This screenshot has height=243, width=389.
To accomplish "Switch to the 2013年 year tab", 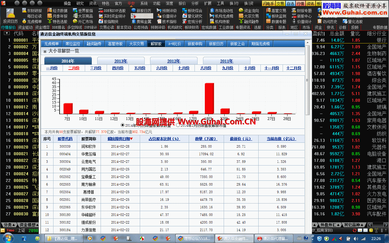I will [121, 61].
